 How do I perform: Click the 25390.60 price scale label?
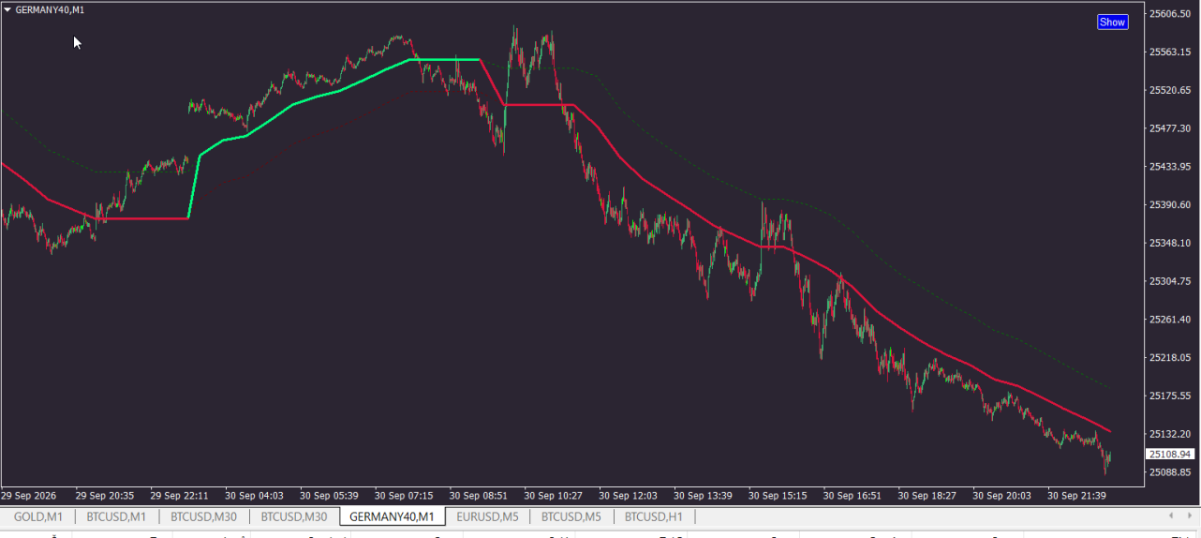1169,205
